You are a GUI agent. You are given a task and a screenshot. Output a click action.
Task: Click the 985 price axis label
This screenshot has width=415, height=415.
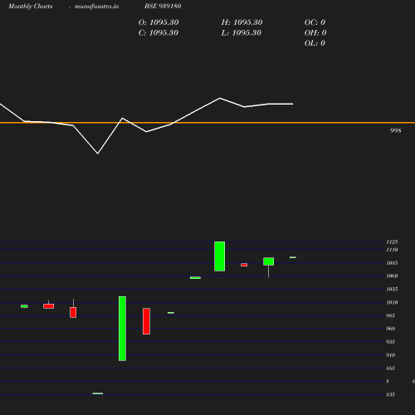tap(390, 315)
